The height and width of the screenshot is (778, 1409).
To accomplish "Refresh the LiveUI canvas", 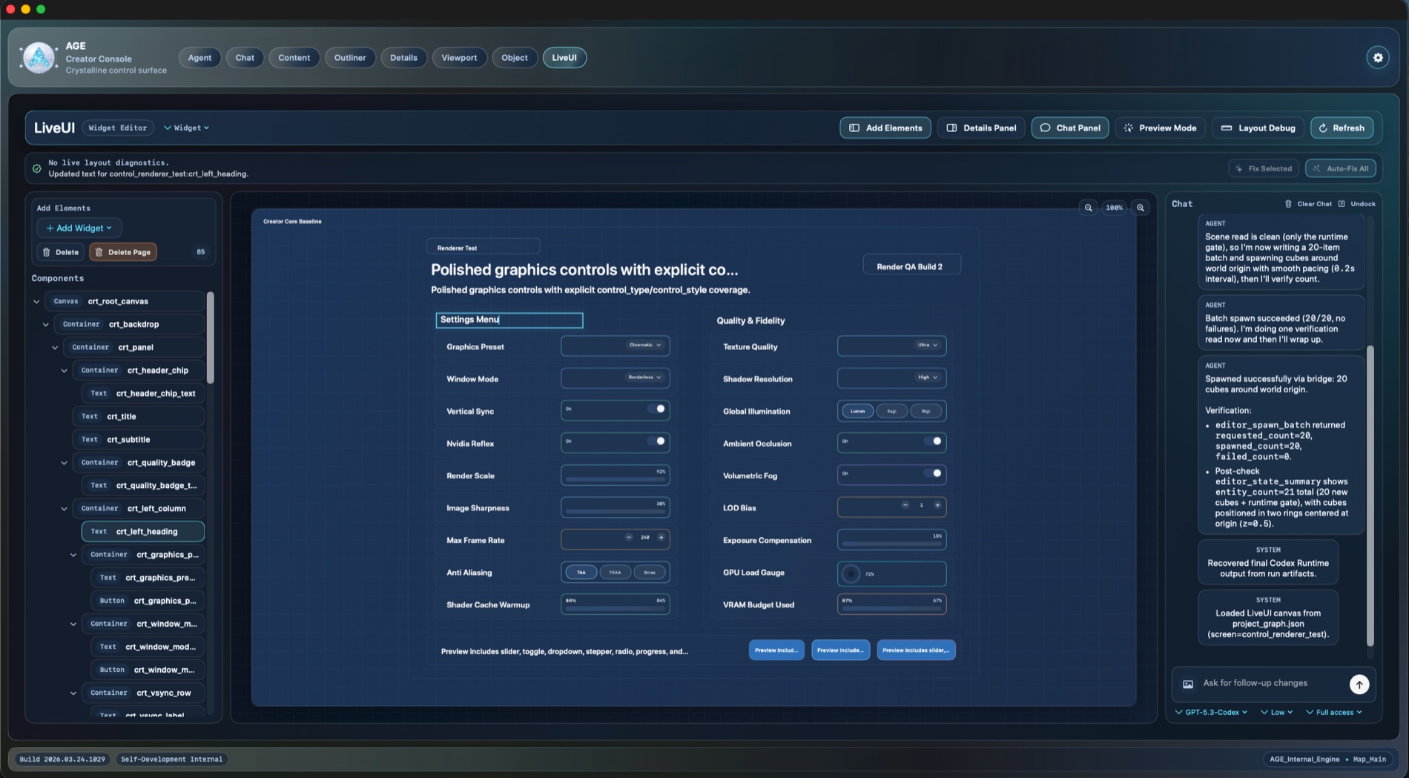I will tap(1342, 128).
